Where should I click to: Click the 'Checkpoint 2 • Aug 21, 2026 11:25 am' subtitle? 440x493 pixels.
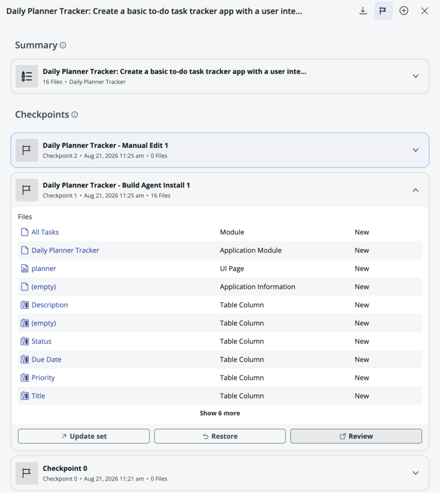(x=93, y=156)
